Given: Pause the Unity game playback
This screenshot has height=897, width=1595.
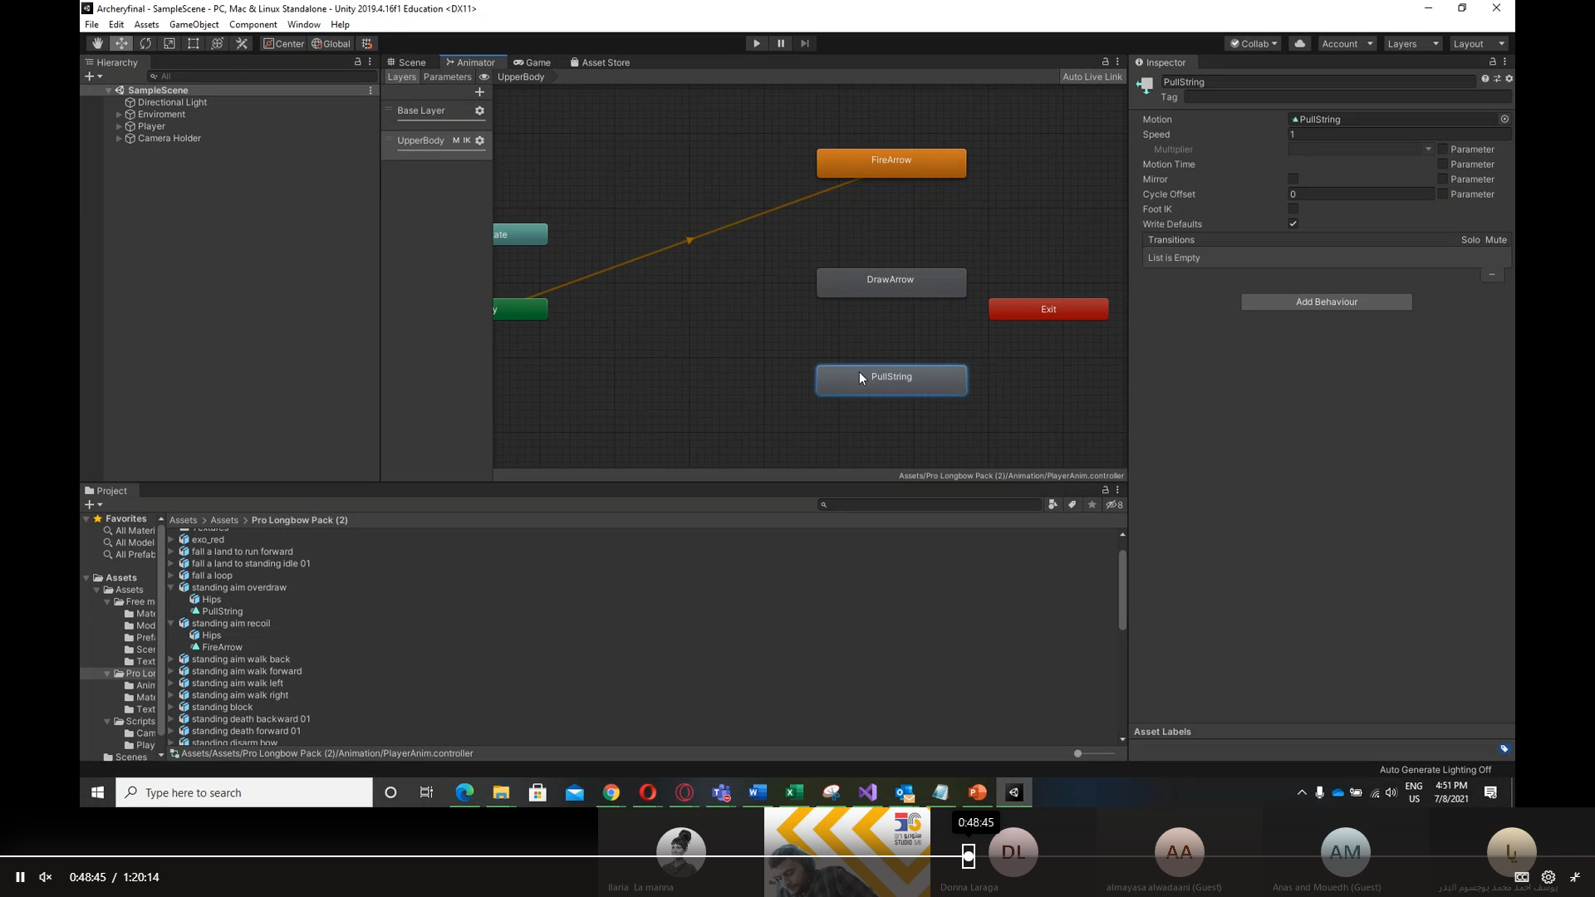Looking at the screenshot, I should pos(781,44).
